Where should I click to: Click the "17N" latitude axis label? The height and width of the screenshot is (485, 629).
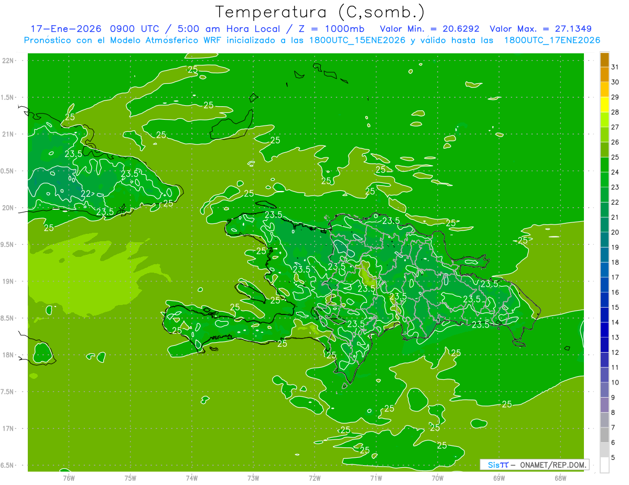7,428
